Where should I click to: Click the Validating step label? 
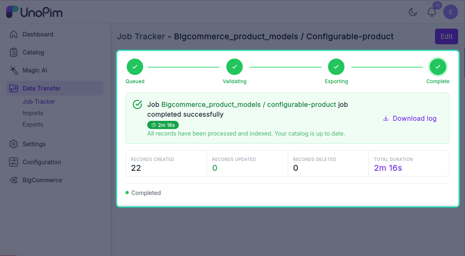pos(235,81)
